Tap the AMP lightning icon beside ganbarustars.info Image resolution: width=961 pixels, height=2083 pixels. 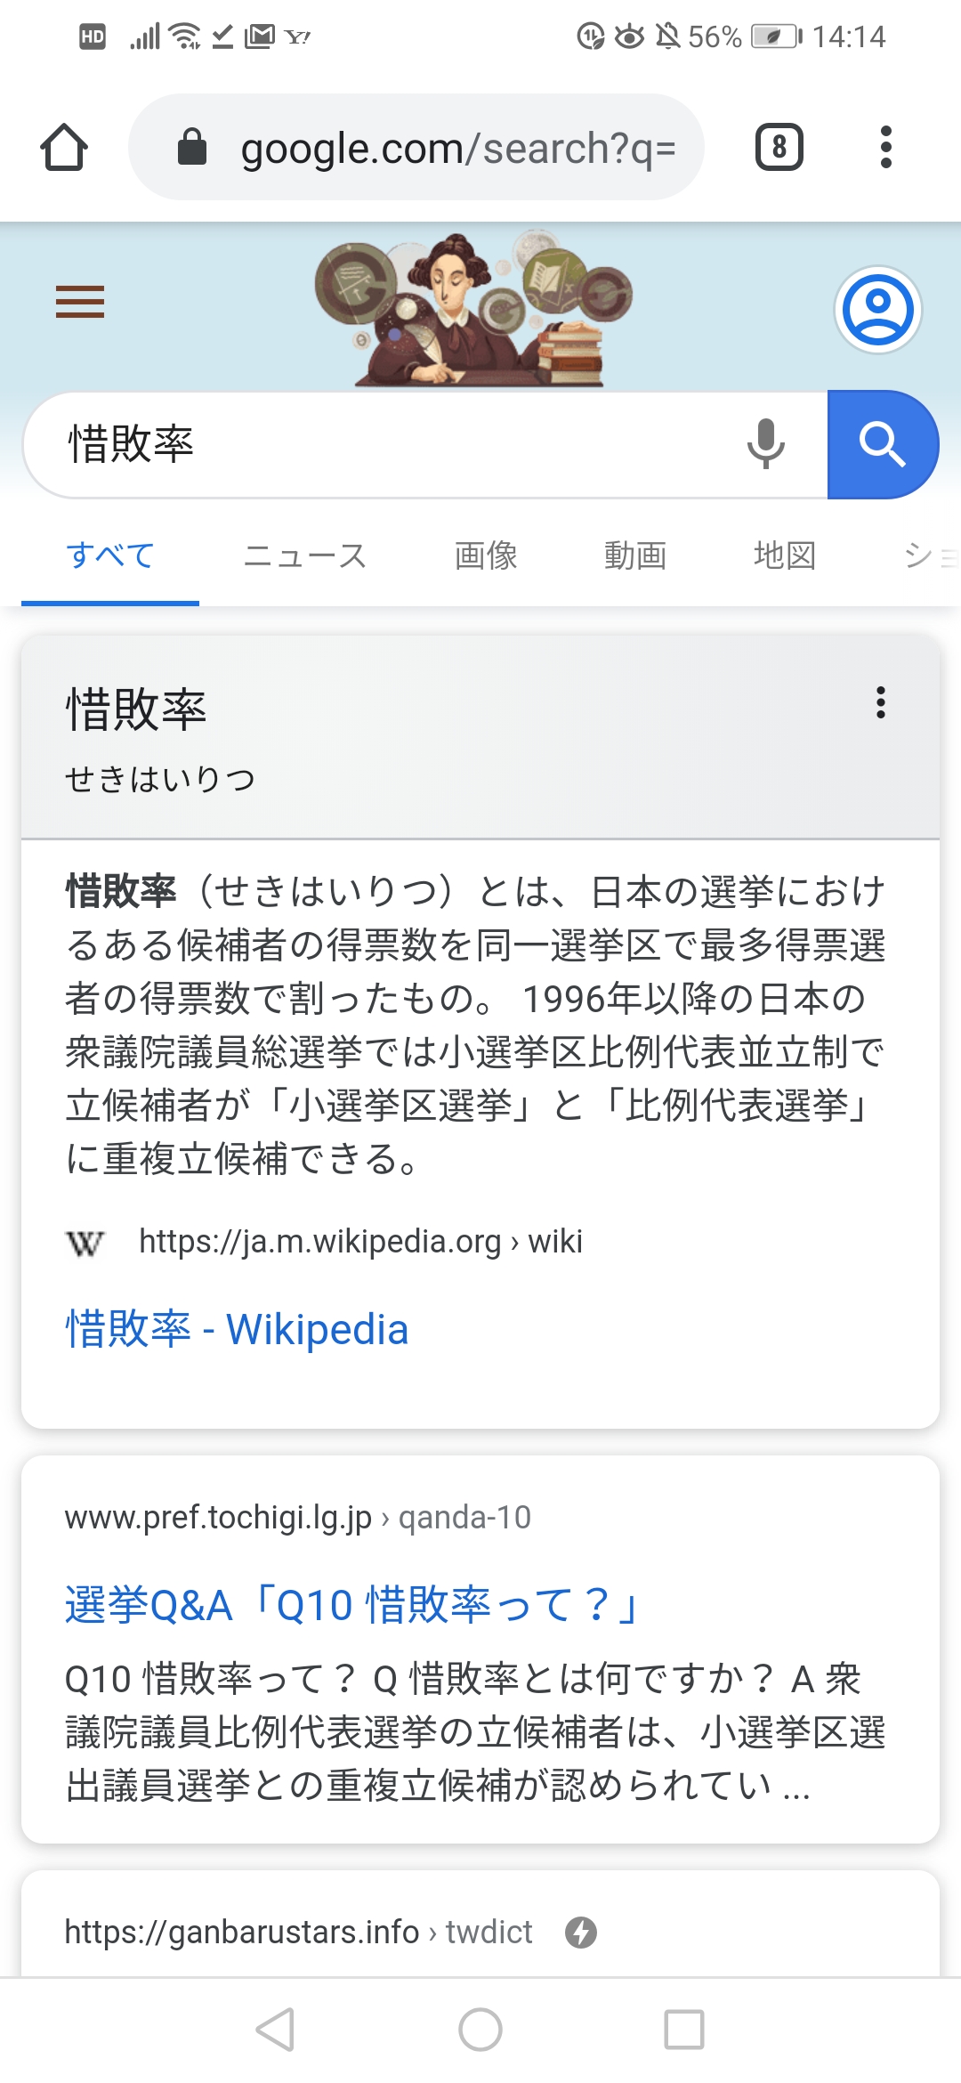pos(581,1933)
